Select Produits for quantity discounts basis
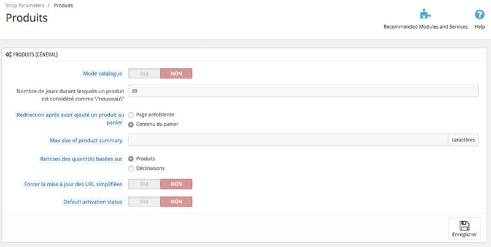This screenshot has height=247, width=491. [x=131, y=159]
